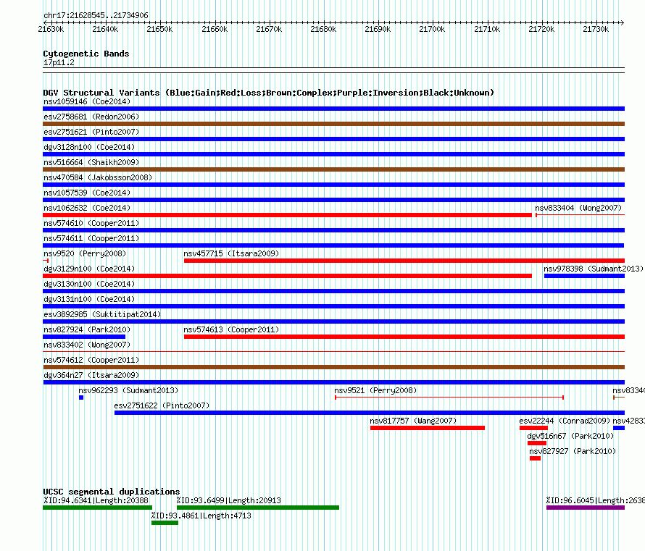Select the Cytogenetic Bands track title
645x551 pixels.
click(x=86, y=54)
